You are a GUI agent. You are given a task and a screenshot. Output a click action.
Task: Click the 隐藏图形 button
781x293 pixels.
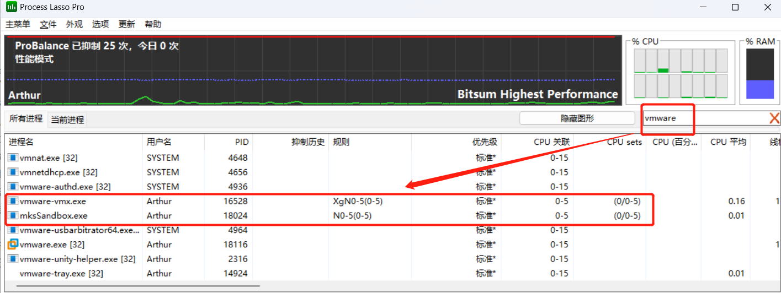[x=577, y=118]
